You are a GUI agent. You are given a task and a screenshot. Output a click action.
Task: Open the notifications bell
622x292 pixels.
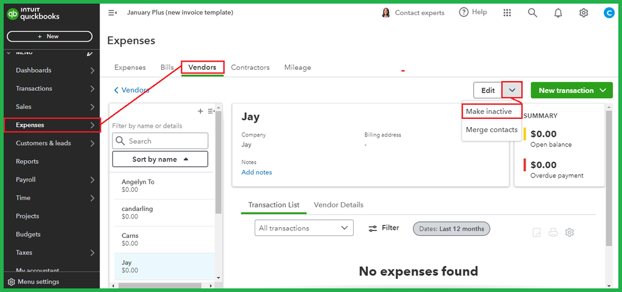tap(558, 12)
